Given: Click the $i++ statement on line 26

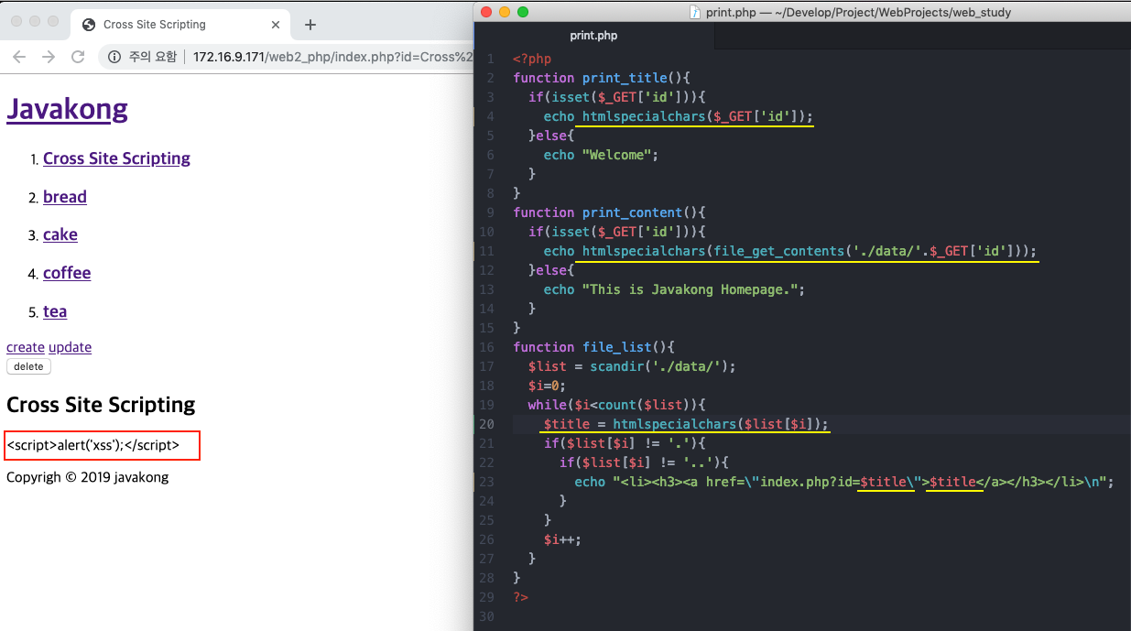Looking at the screenshot, I should click(x=562, y=539).
